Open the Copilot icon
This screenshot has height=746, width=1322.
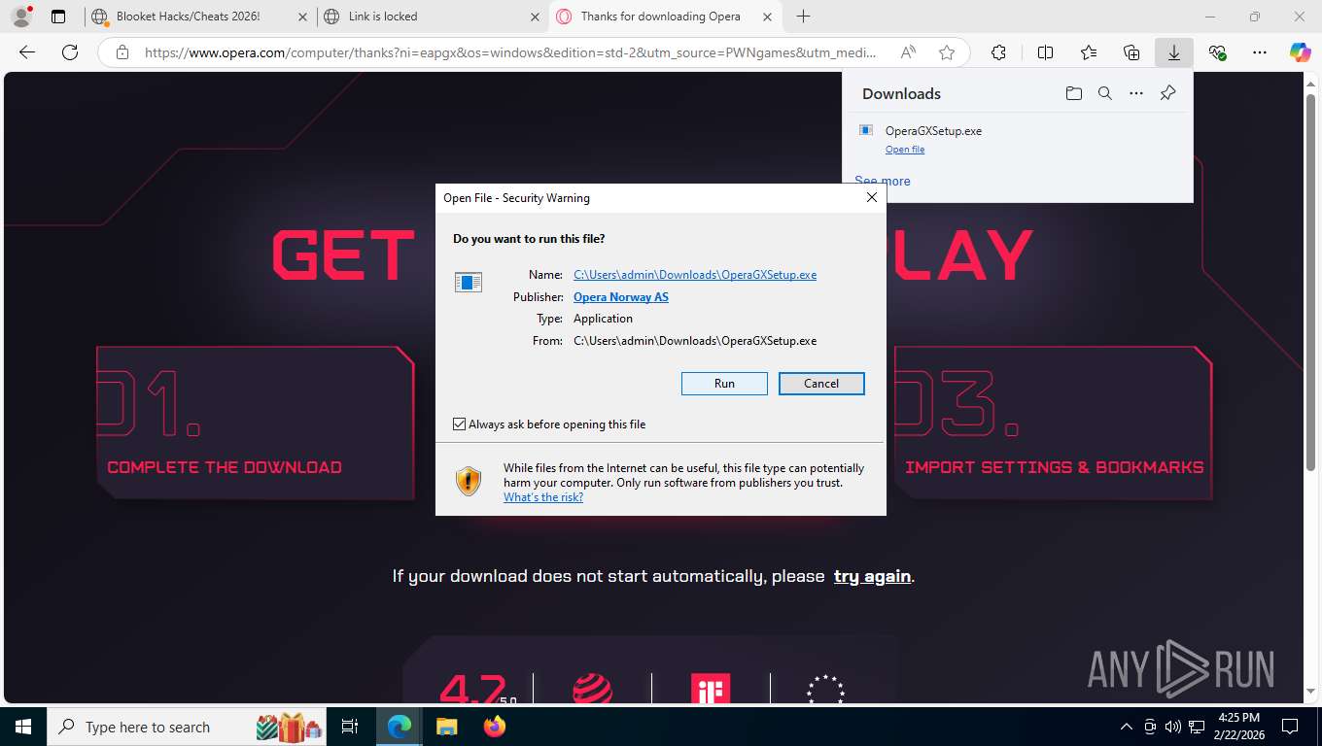point(1301,52)
